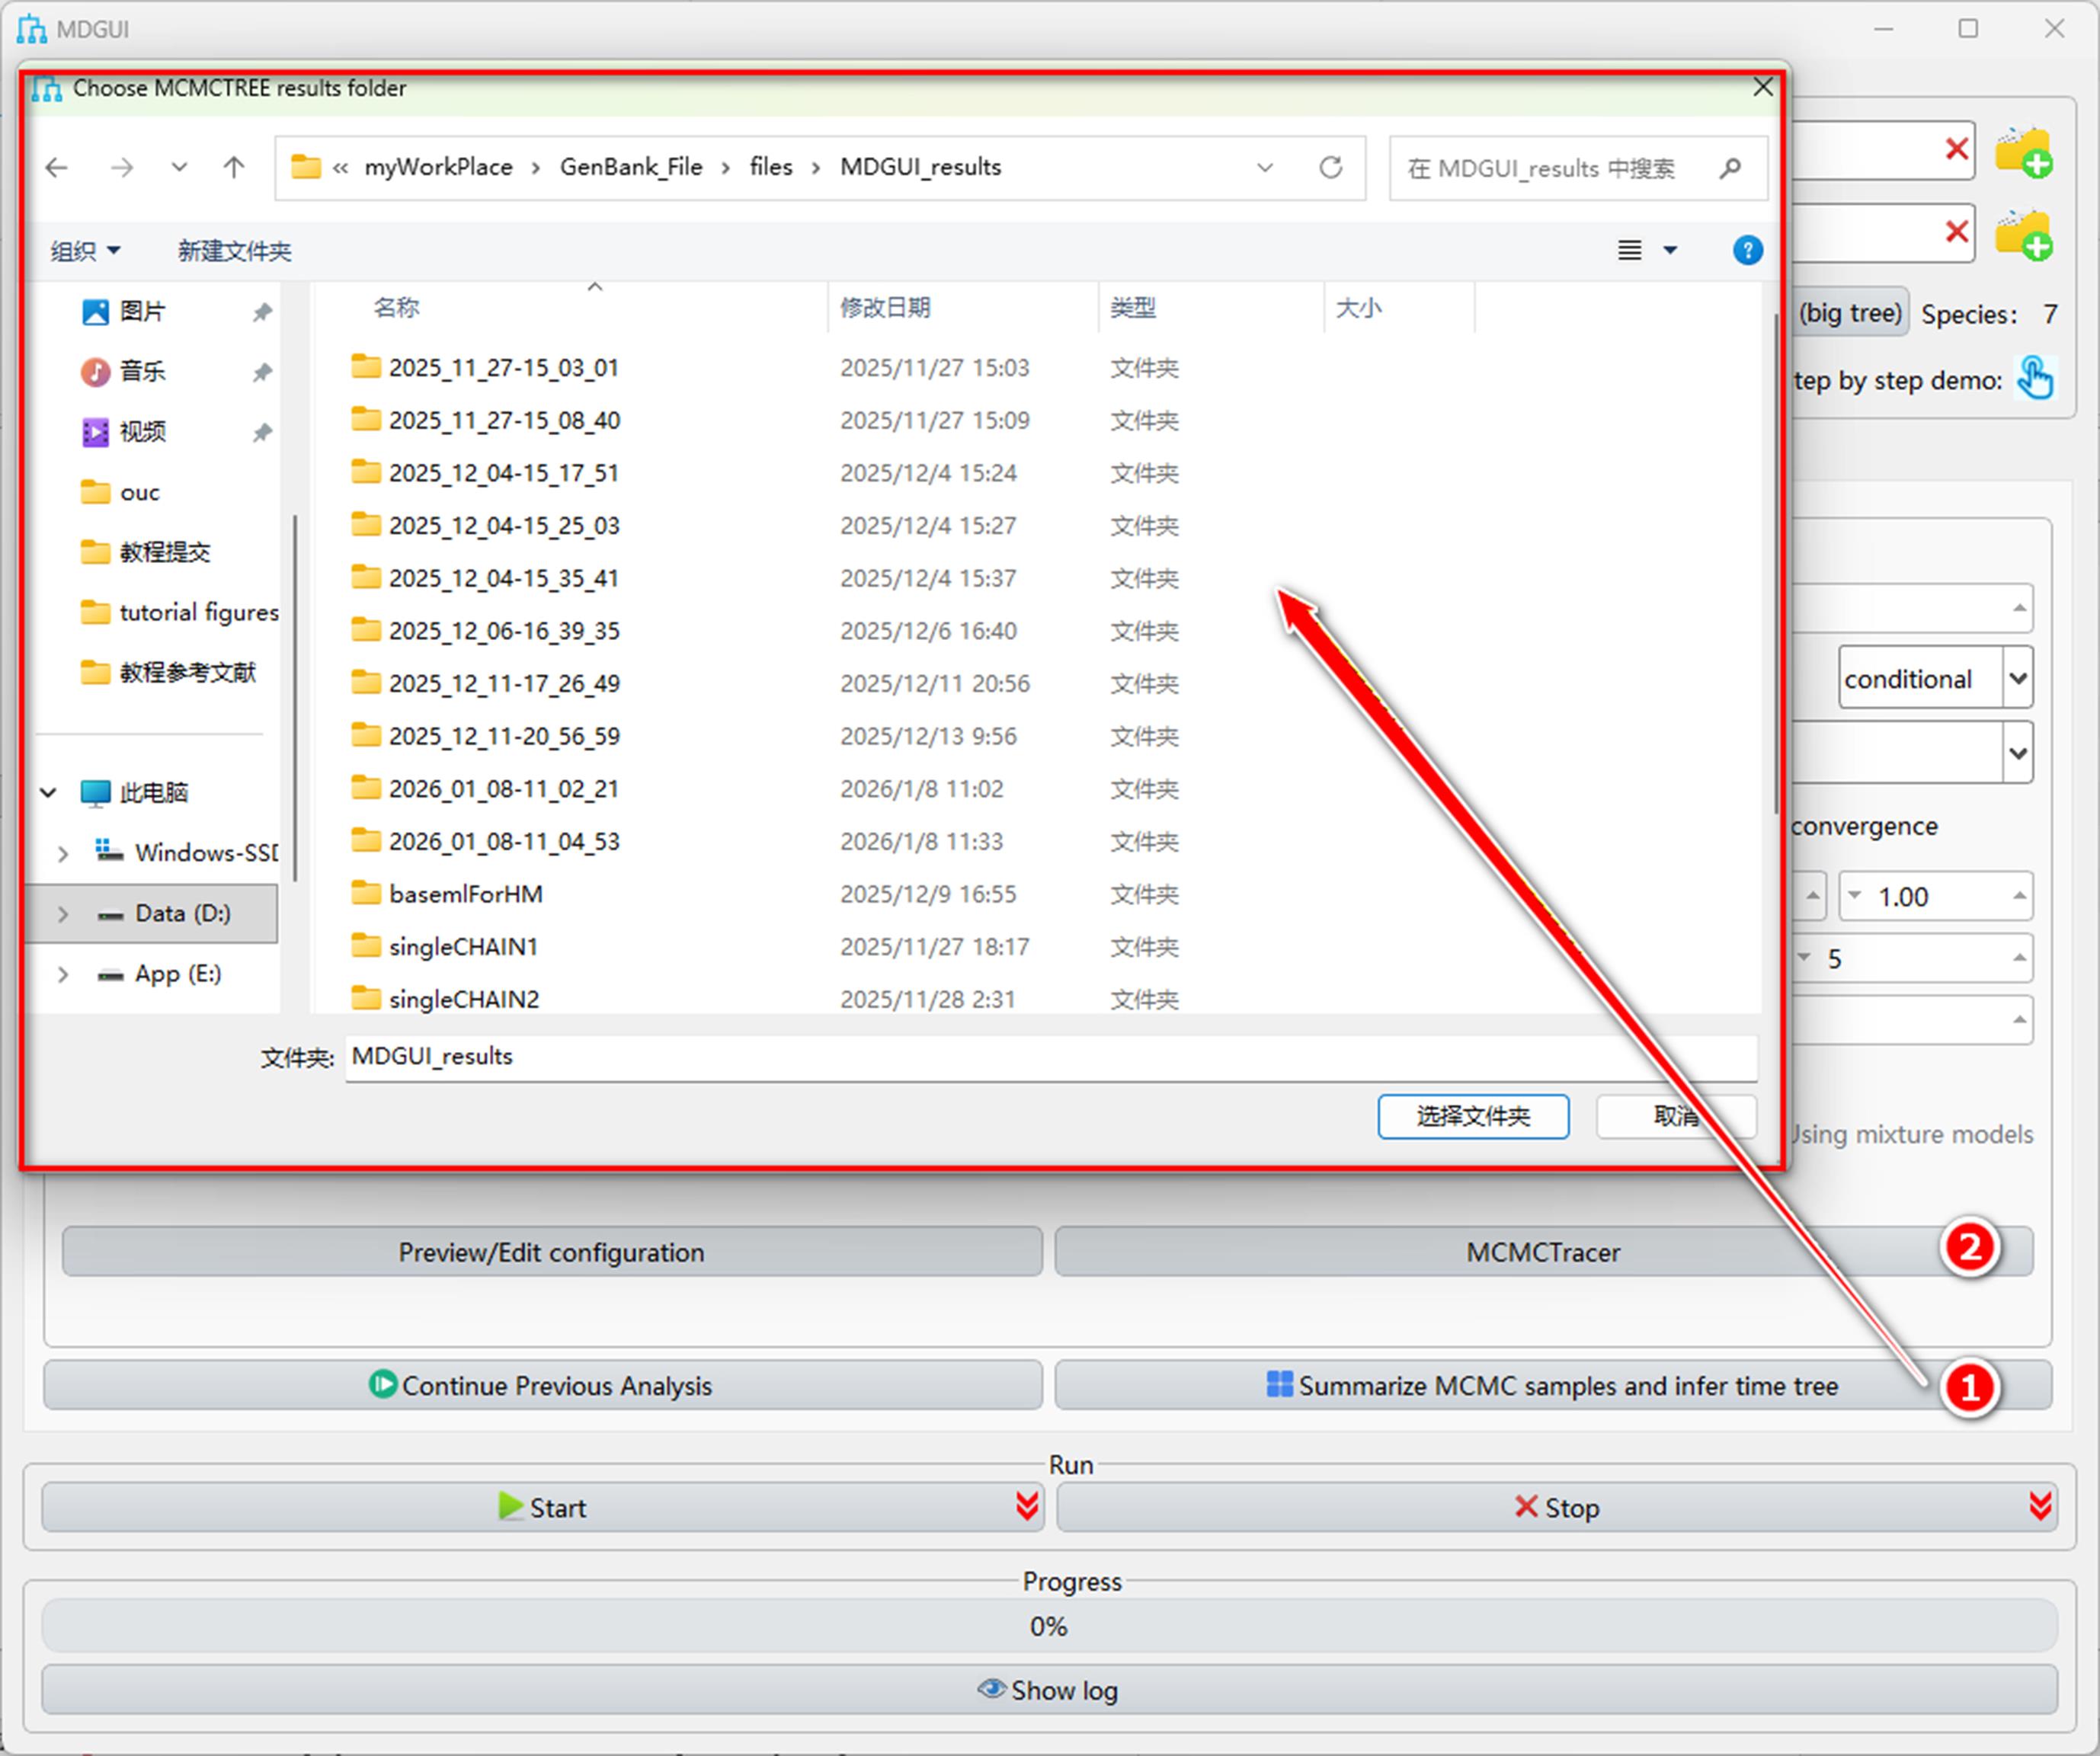The width and height of the screenshot is (2100, 1756).
Task: Open the conditional dropdown in MDGUI
Action: 2018,679
